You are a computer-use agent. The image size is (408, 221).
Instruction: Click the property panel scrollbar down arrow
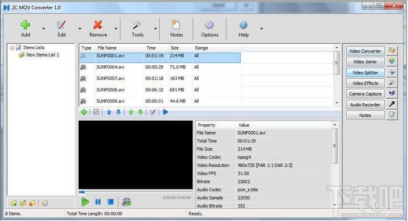(335, 205)
